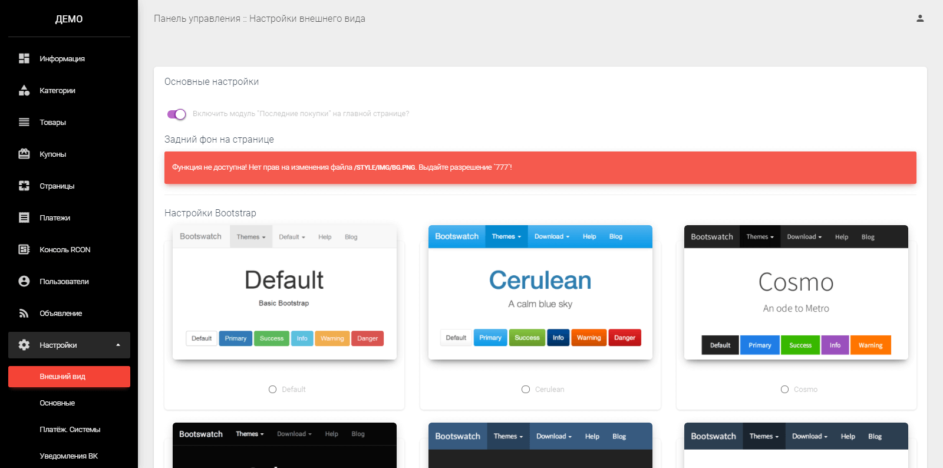Click the Категории shapes icon
Viewport: 943px width, 468px height.
(24, 90)
